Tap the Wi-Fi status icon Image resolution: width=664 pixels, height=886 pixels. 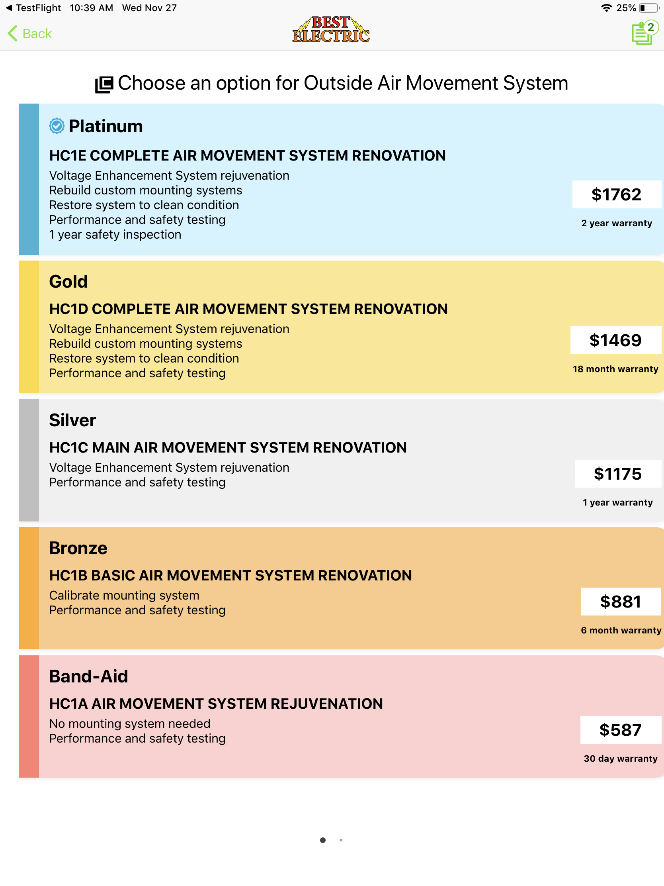[607, 8]
